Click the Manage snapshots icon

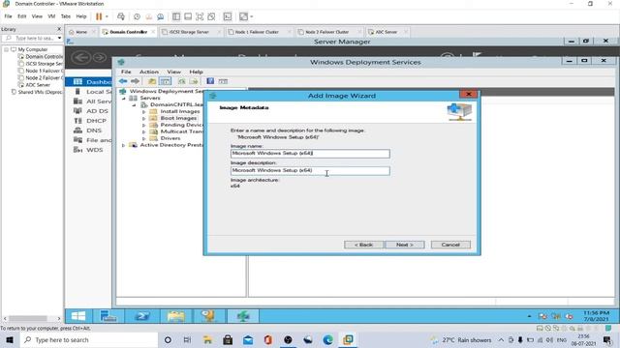[161, 16]
